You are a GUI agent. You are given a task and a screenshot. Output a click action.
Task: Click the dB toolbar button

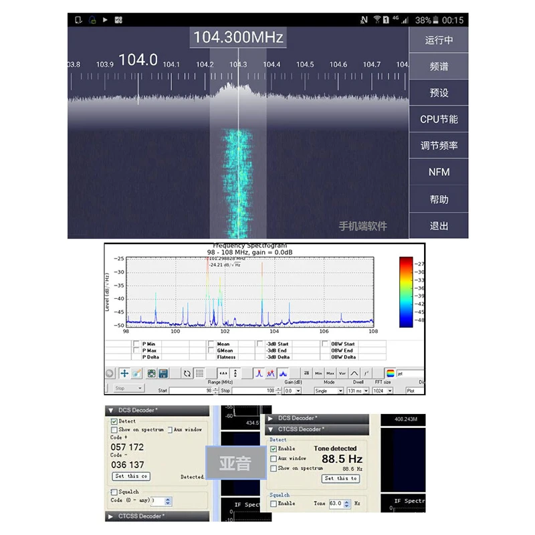click(x=306, y=373)
